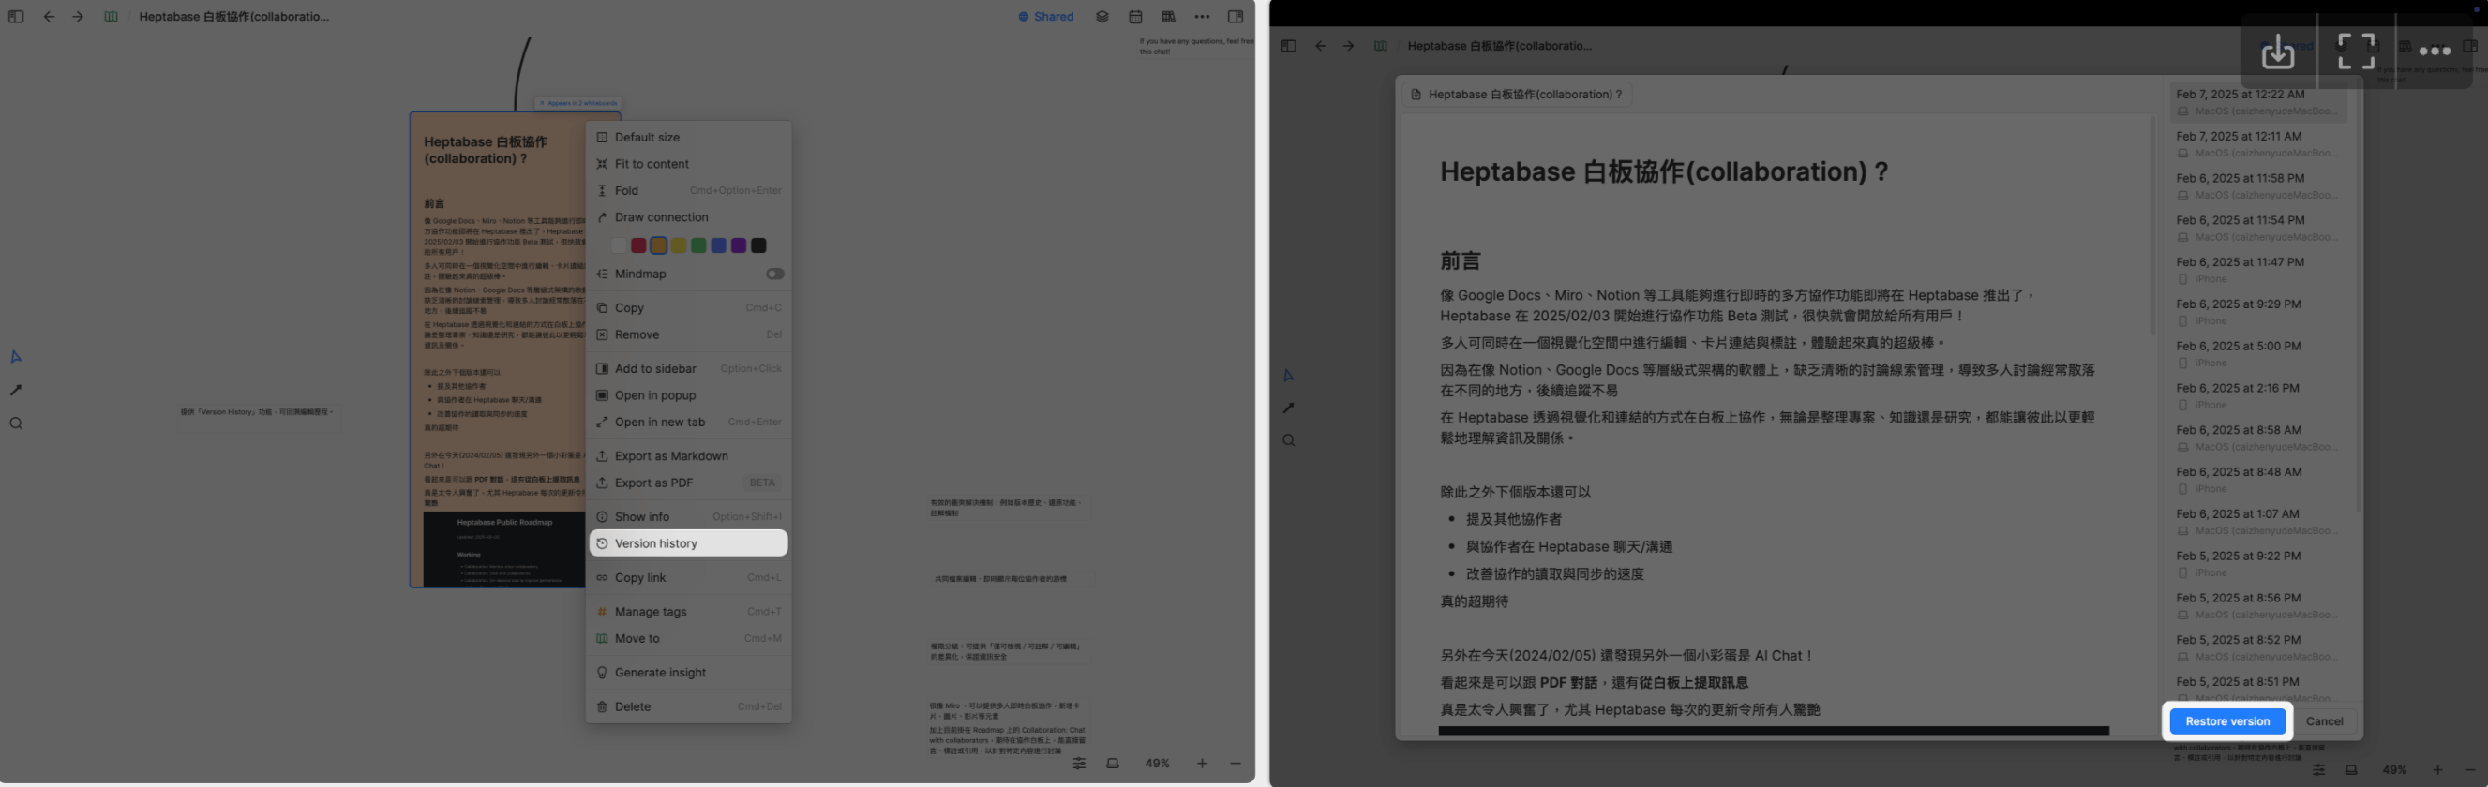2488x787 pixels.
Task: Open Version history from the context menu
Action: point(688,543)
